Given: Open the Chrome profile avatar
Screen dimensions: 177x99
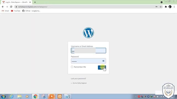Looking at the screenshot, I should point(170,7).
